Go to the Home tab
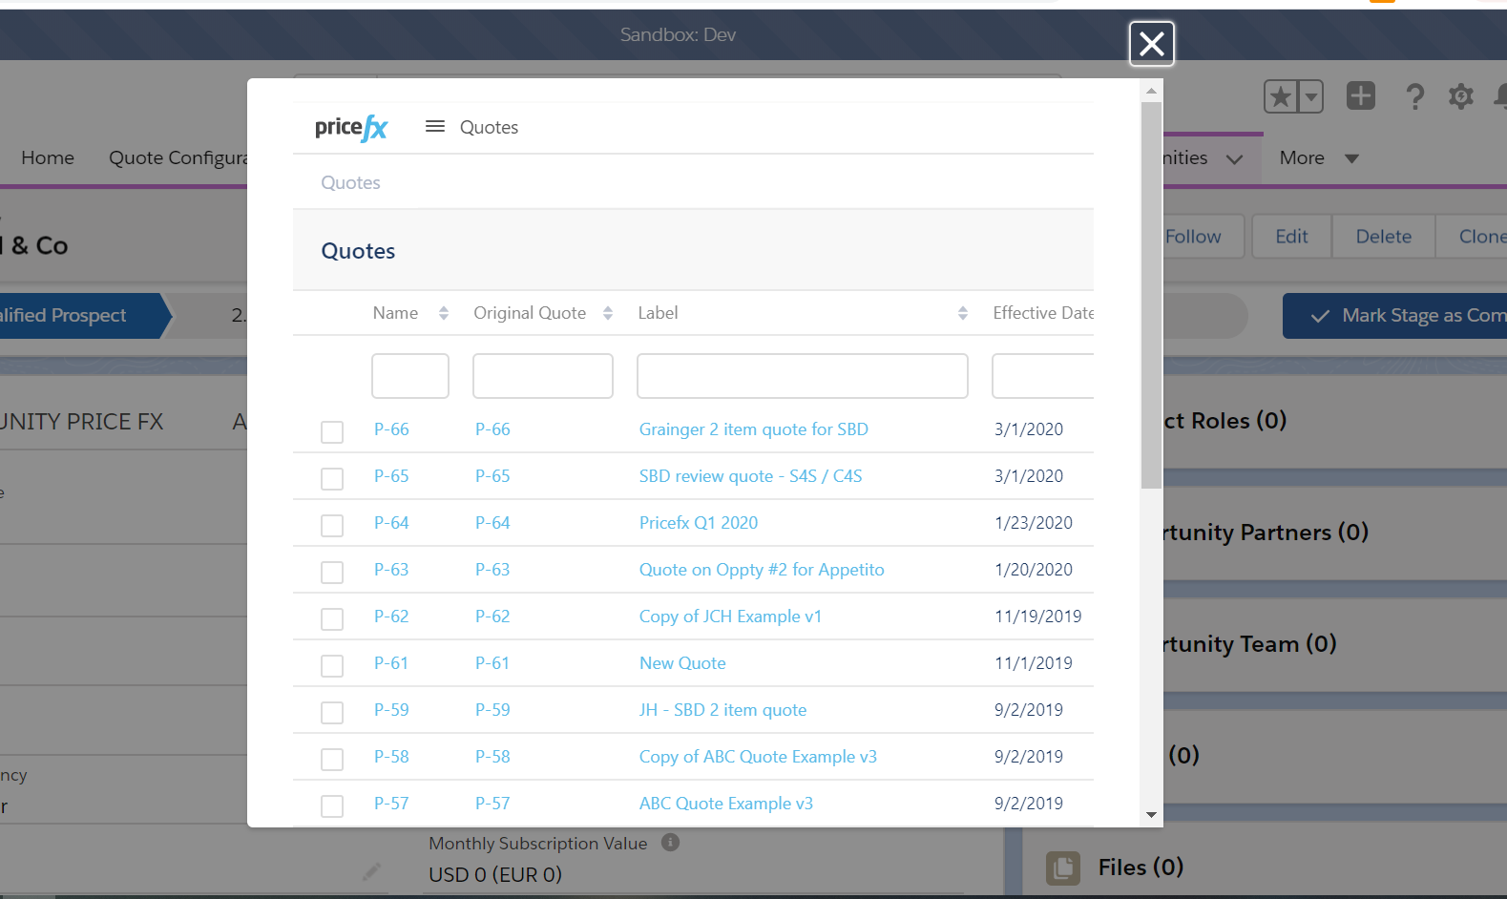 click(48, 158)
